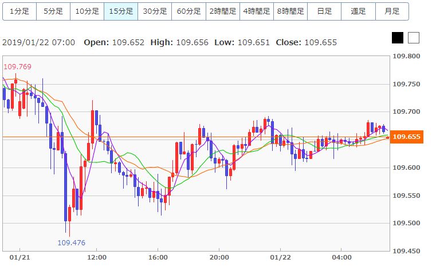Open the 30分足 chart interval
432x267 pixels.
155,11
